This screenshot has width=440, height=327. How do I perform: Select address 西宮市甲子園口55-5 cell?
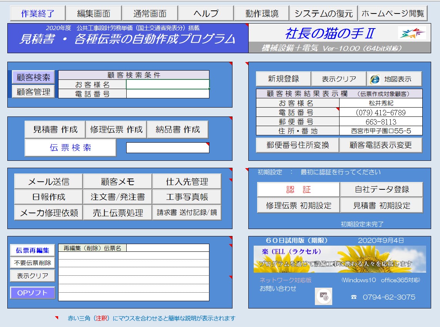(x=381, y=131)
